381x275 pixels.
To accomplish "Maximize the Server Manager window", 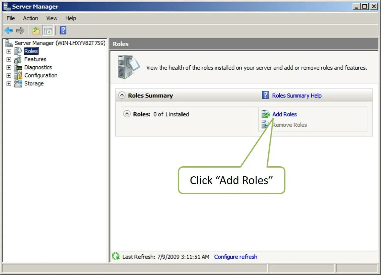I will [365, 6].
